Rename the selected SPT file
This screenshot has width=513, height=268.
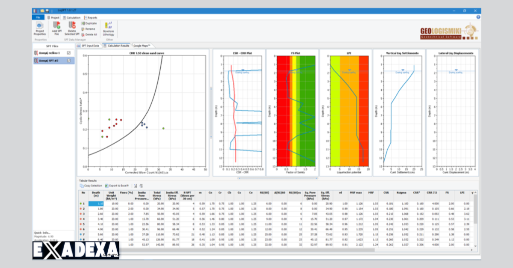click(88, 28)
